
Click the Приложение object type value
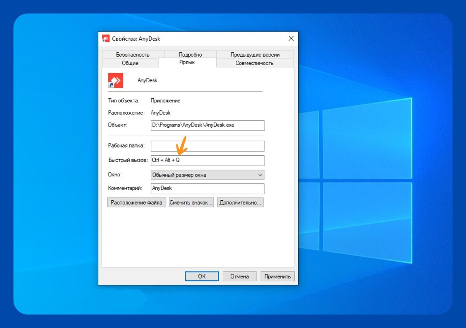pos(165,101)
